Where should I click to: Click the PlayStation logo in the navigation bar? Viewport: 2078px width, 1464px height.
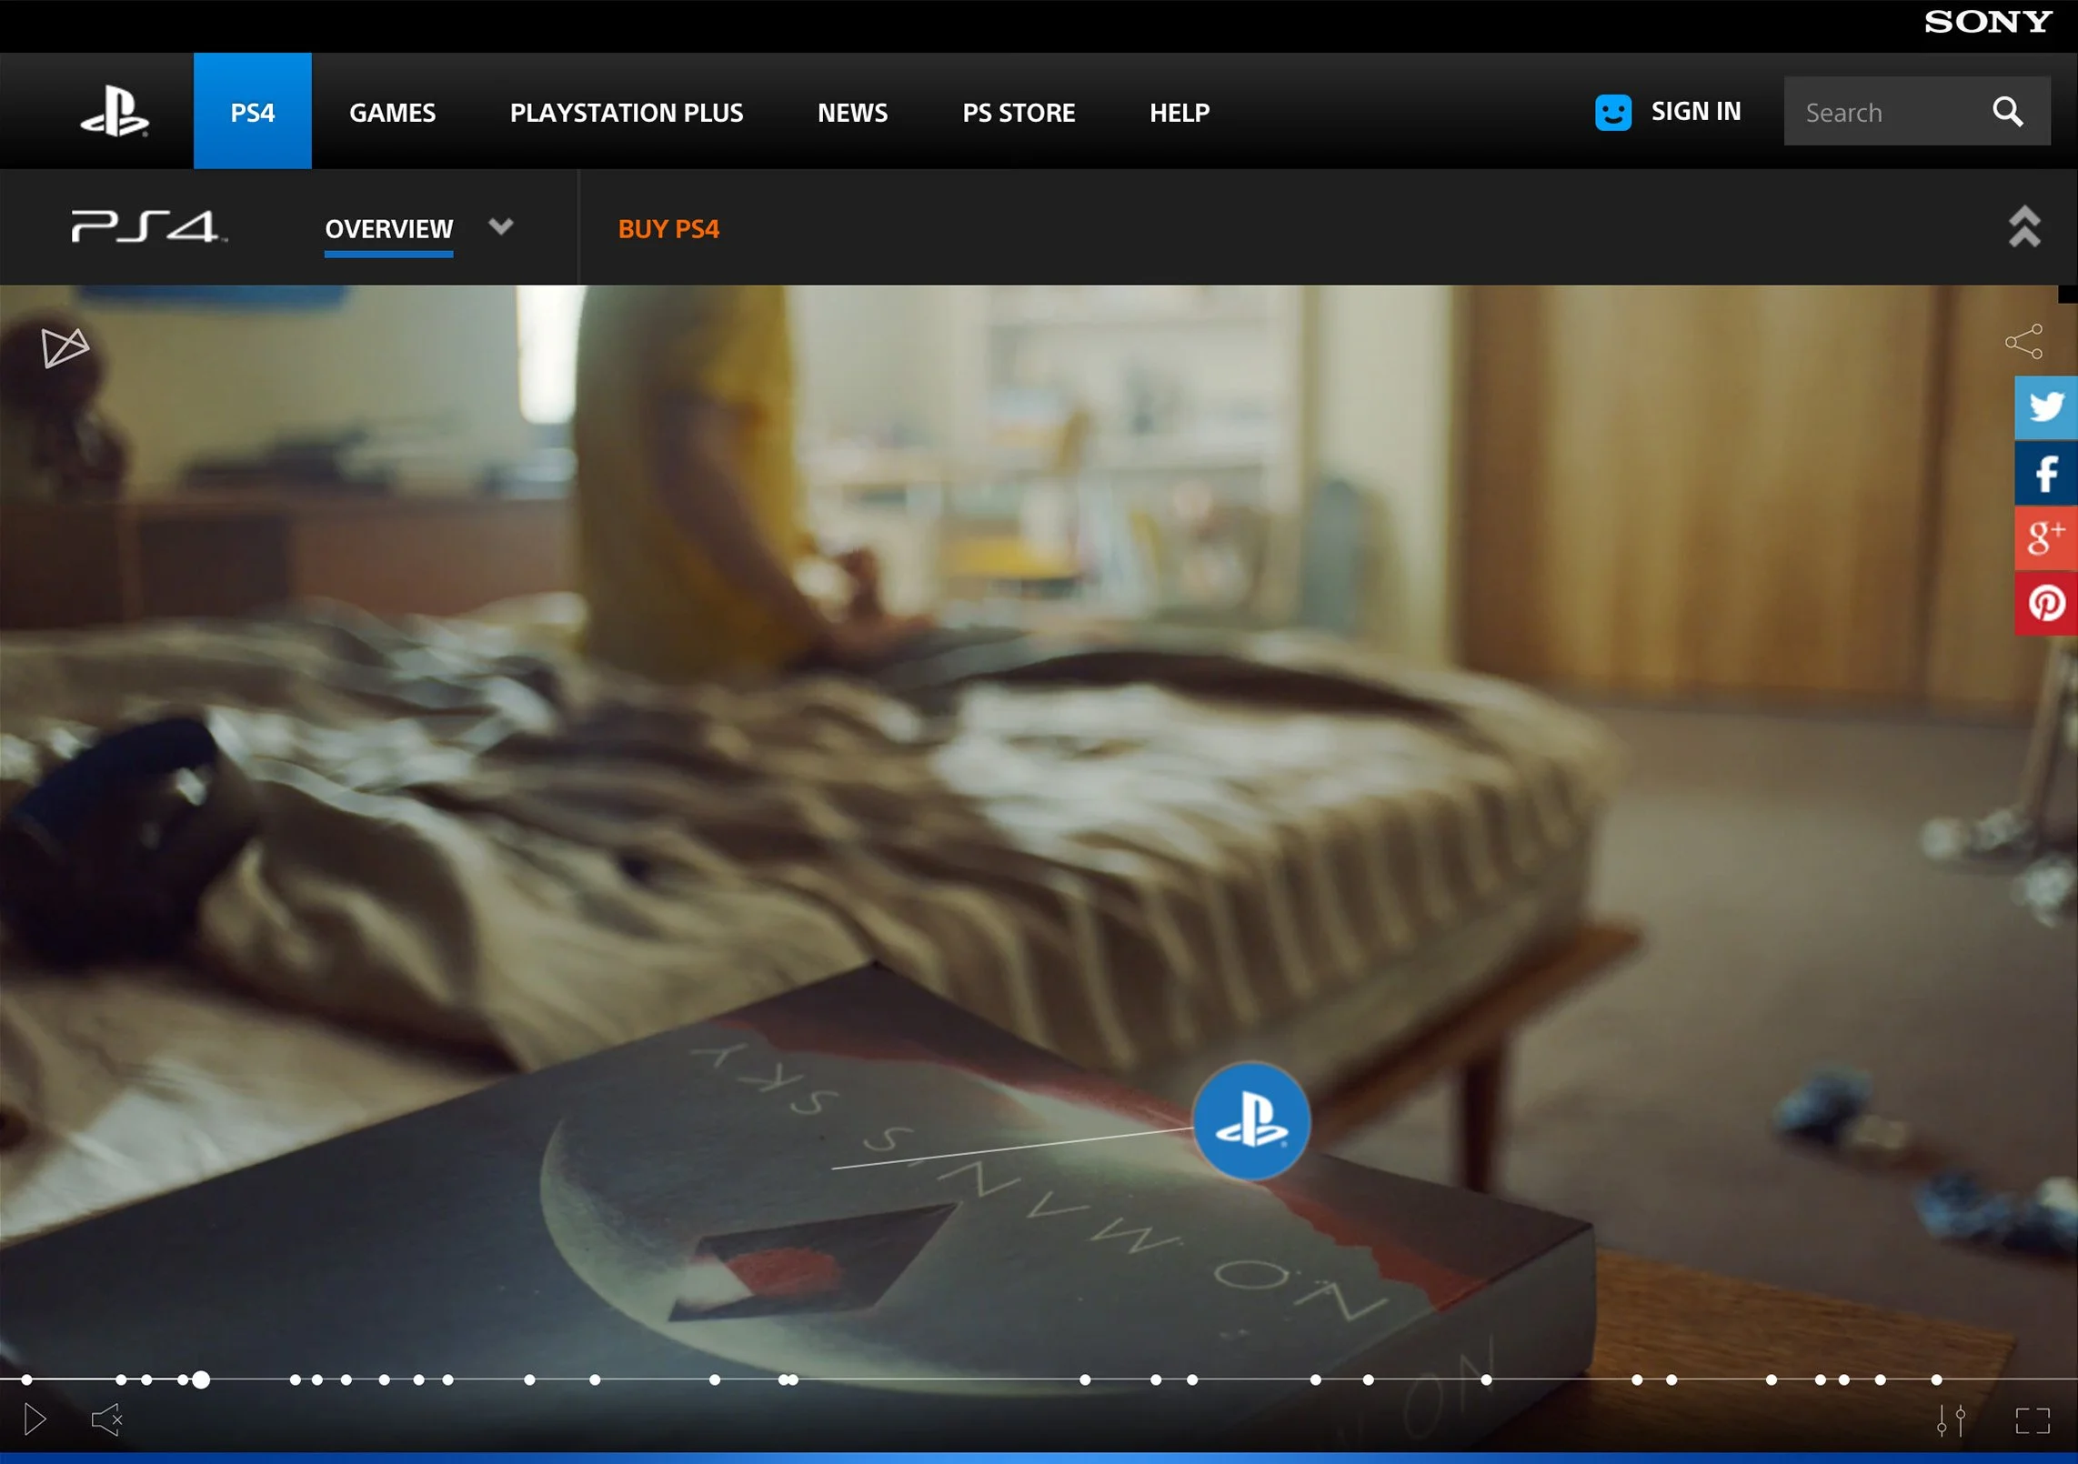coord(115,112)
